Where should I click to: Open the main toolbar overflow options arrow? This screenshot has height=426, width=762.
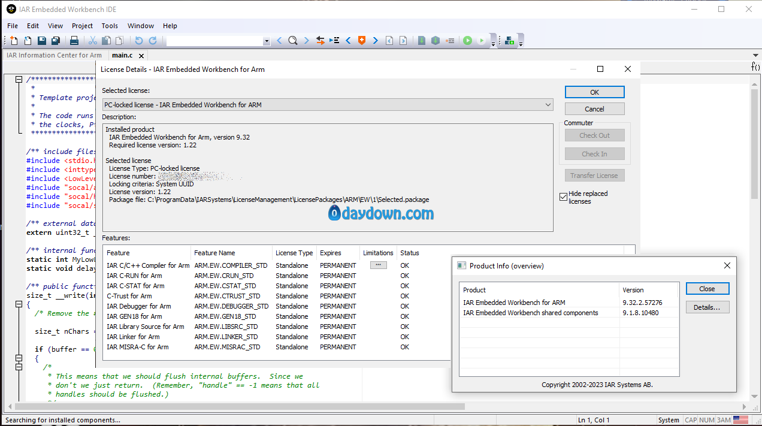pos(494,43)
